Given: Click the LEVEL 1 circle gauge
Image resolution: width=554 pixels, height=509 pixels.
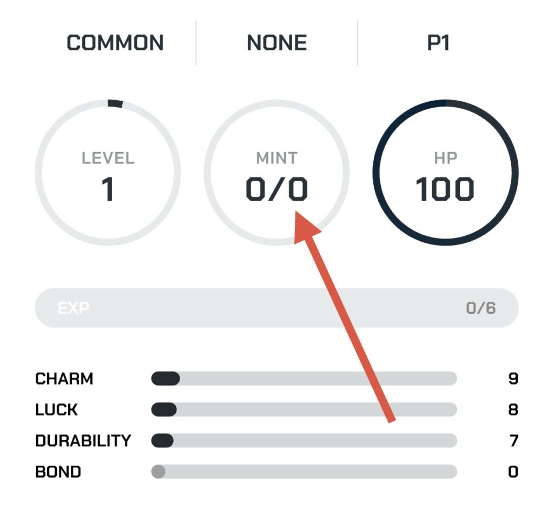Looking at the screenshot, I should click(x=108, y=173).
